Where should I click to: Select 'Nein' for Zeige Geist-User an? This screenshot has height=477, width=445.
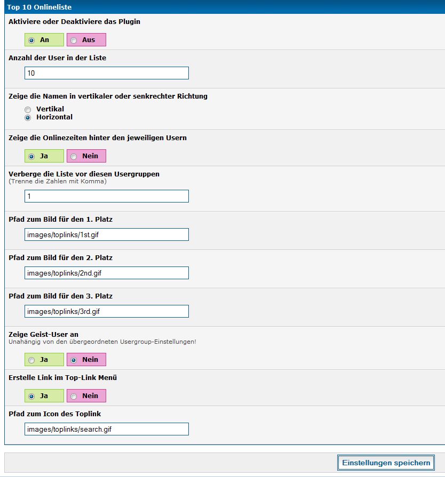74,360
